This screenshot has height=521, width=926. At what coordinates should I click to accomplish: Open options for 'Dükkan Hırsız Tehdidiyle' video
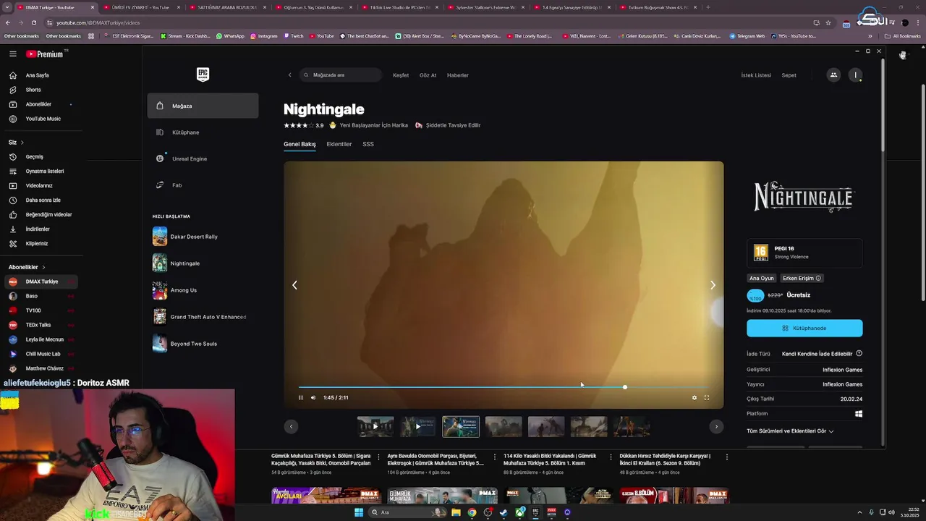click(x=727, y=457)
